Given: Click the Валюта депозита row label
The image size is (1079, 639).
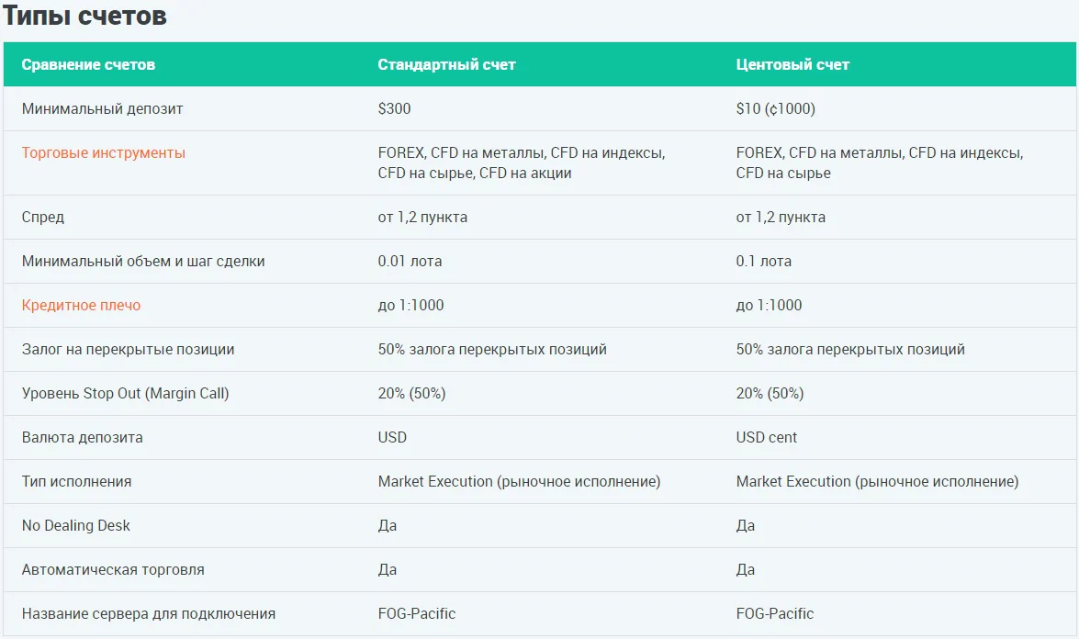Looking at the screenshot, I should [x=83, y=437].
